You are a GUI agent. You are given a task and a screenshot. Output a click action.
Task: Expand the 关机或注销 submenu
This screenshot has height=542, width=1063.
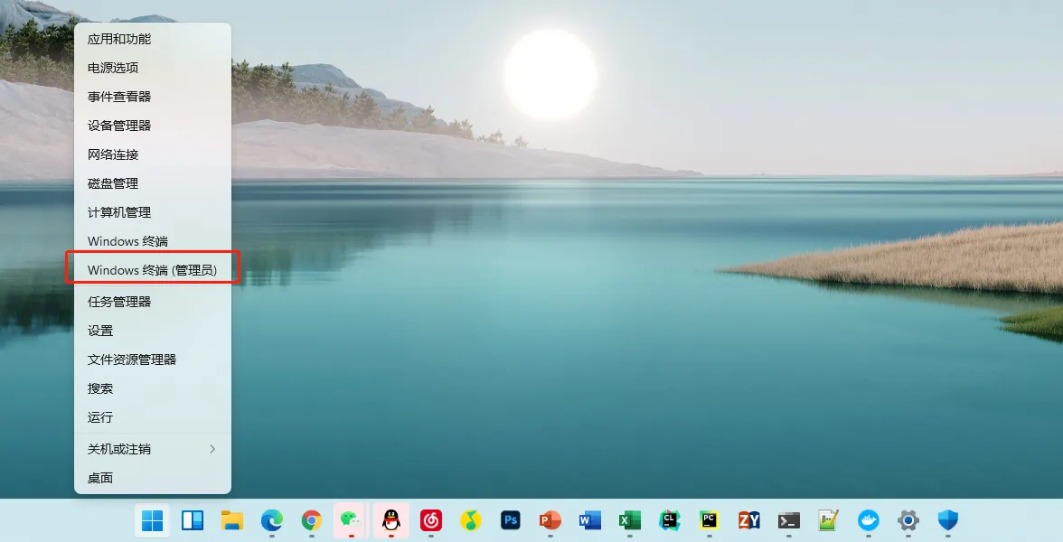152,449
